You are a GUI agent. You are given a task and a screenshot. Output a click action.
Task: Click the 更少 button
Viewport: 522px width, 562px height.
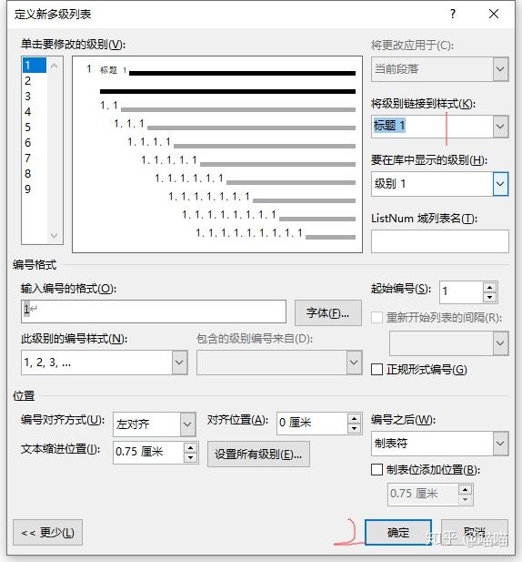47,532
